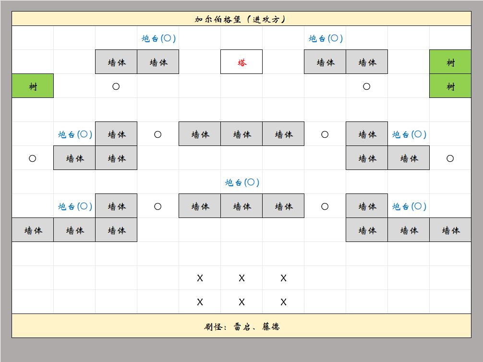Select the ○ directly below the top-left wall pair
This screenshot has height=362, width=483.
coord(116,86)
